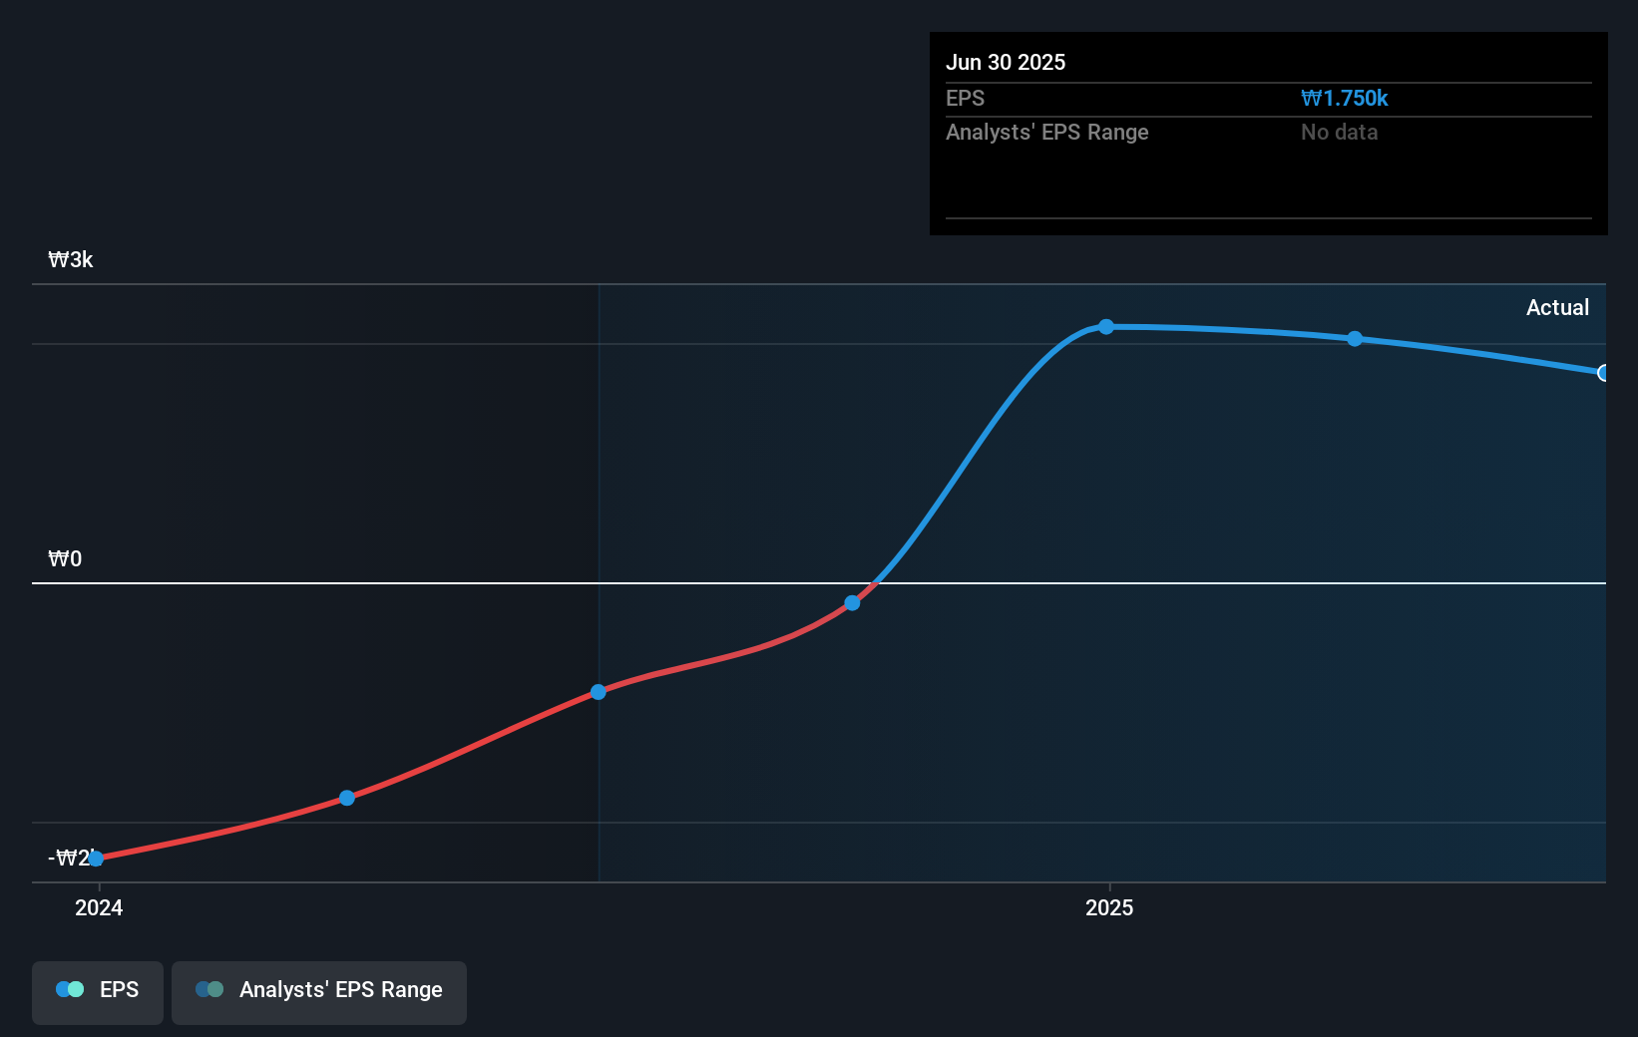The height and width of the screenshot is (1037, 1638).
Task: Select the data point where line crosses ₩0
Action: pyautogui.click(x=851, y=602)
